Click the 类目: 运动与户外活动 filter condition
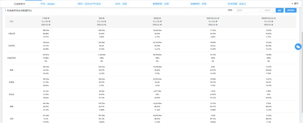The height and width of the screenshot is (123, 303). click(x=89, y=4)
